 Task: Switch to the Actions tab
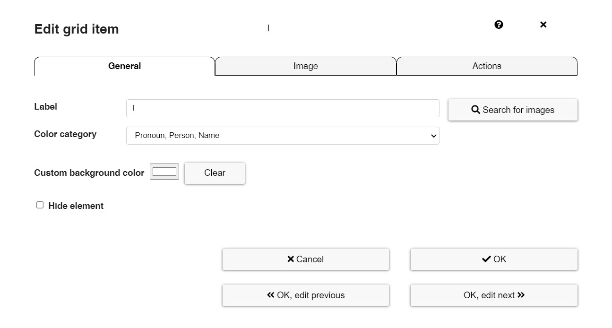point(487,66)
